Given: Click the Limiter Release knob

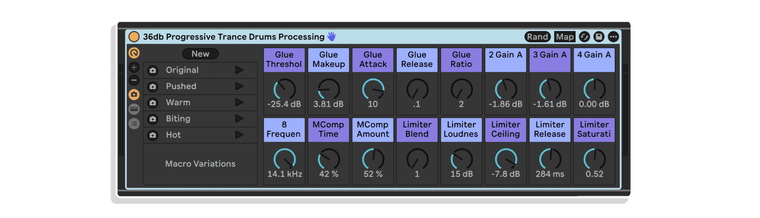Looking at the screenshot, I should 551,159.
